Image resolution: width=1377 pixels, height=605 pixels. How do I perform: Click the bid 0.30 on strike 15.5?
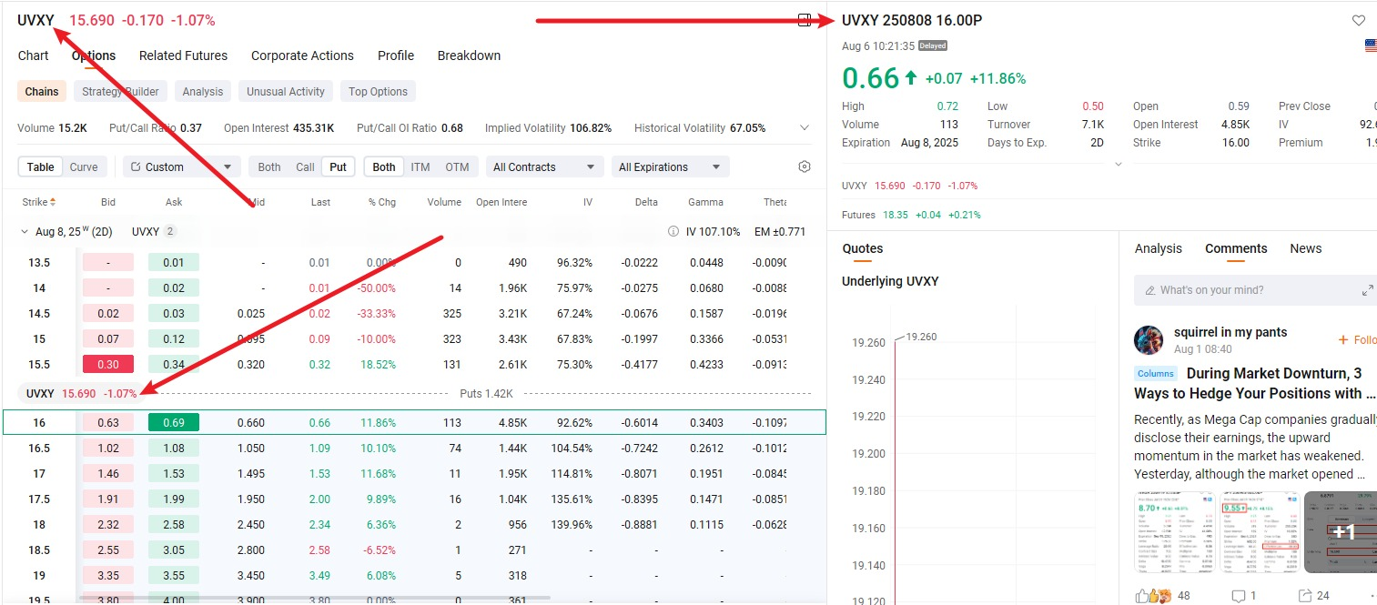[x=108, y=365]
